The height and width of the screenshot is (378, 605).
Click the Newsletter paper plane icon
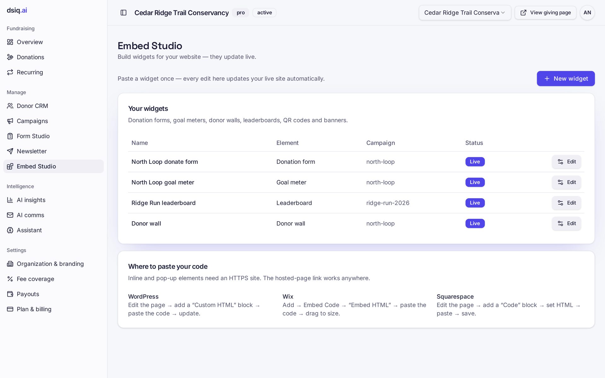pyautogui.click(x=10, y=151)
